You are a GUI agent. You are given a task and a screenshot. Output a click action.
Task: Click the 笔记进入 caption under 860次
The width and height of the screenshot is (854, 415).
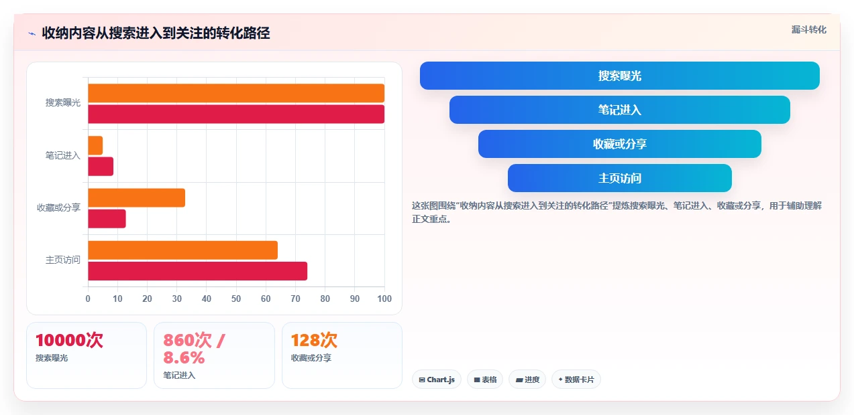(x=179, y=376)
